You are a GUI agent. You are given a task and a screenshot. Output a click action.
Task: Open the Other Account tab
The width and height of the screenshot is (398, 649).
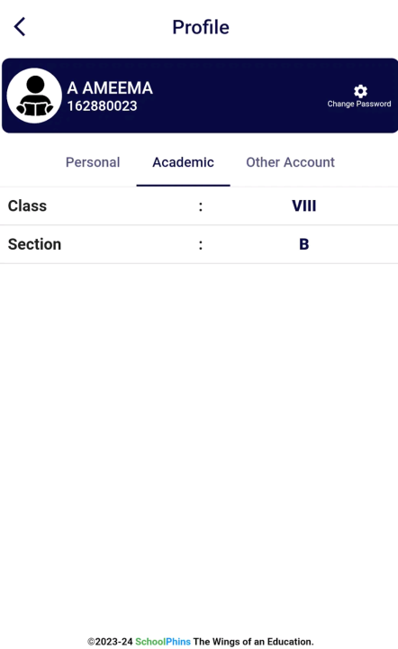coord(290,162)
